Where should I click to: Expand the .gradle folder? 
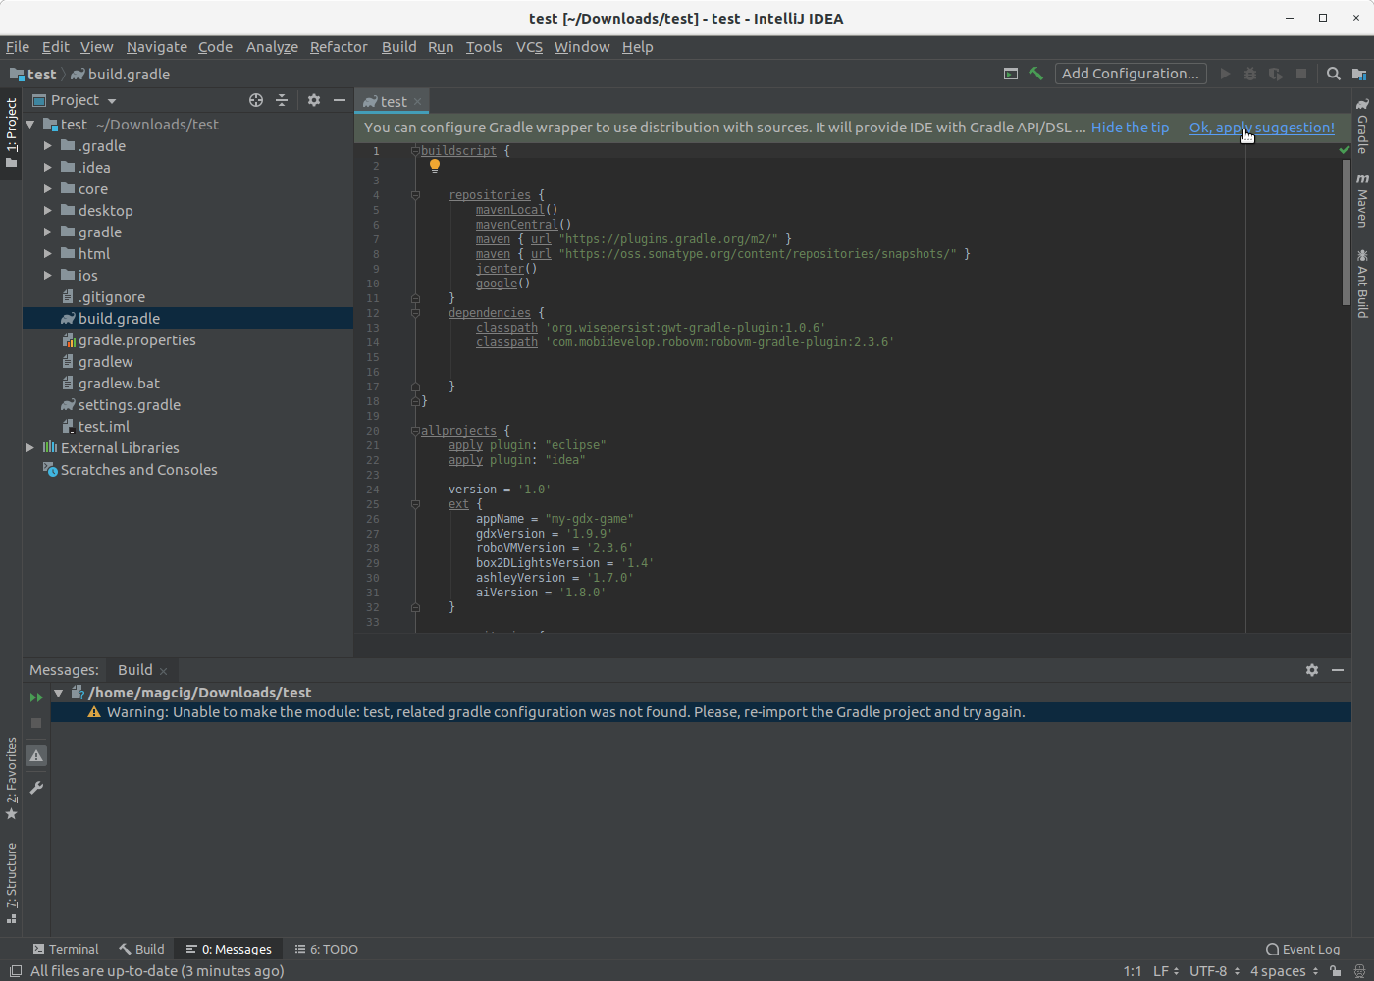(47, 146)
